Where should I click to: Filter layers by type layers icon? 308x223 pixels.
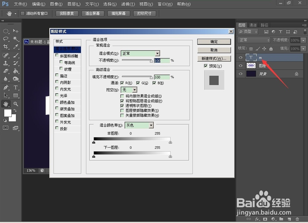pyautogui.click(x=281, y=32)
